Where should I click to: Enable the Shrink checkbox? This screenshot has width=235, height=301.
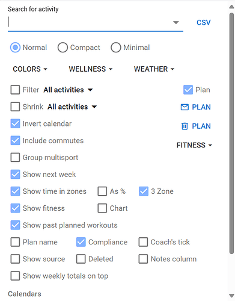pos(15,107)
